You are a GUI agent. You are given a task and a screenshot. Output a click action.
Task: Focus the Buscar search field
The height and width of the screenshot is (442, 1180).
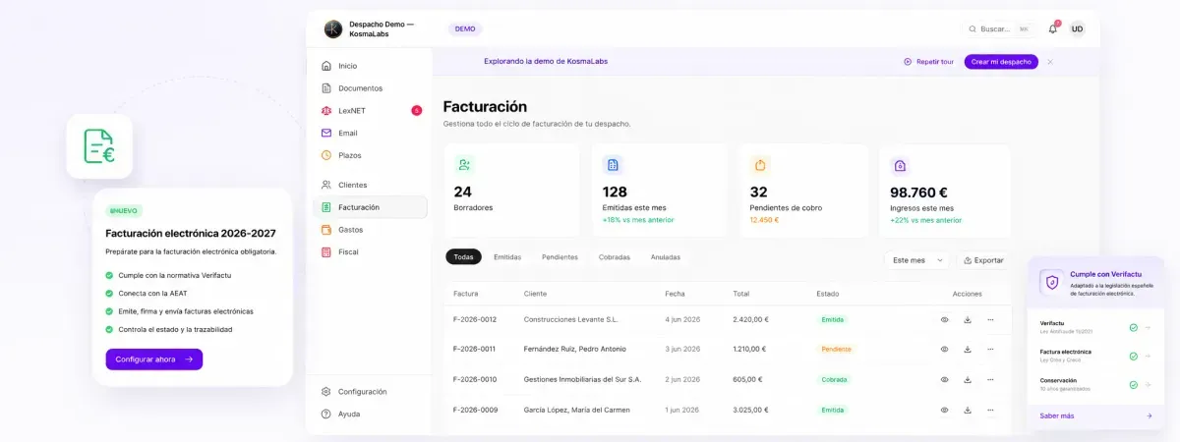tap(999, 28)
